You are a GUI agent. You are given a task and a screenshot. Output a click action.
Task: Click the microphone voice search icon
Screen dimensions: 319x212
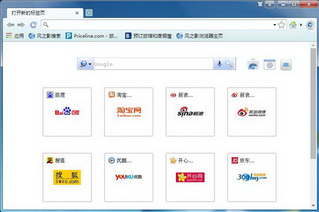[219, 64]
